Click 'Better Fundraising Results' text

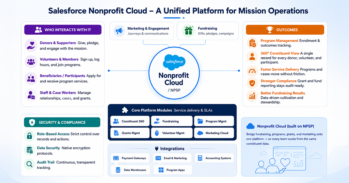pyautogui.click(x=283, y=93)
